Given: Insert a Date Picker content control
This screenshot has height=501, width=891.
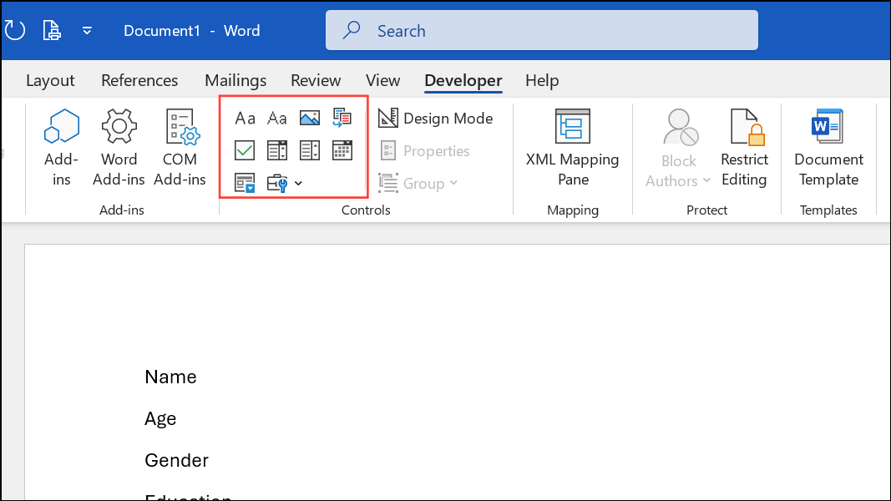Looking at the screenshot, I should click(x=342, y=150).
